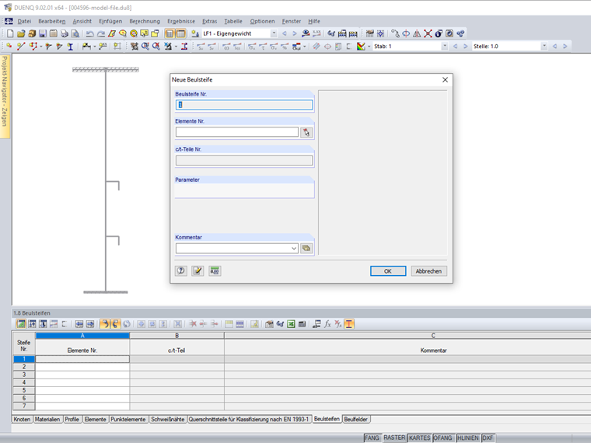Click the Elemente Nr. input field

tap(237, 132)
